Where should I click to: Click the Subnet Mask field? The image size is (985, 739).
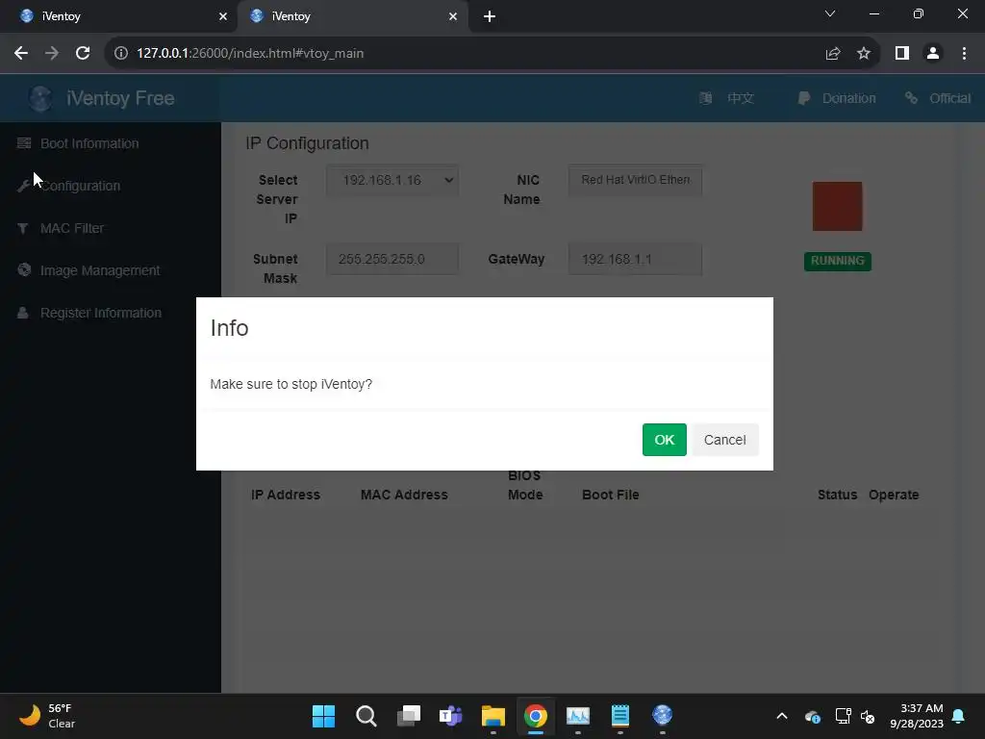392,260
